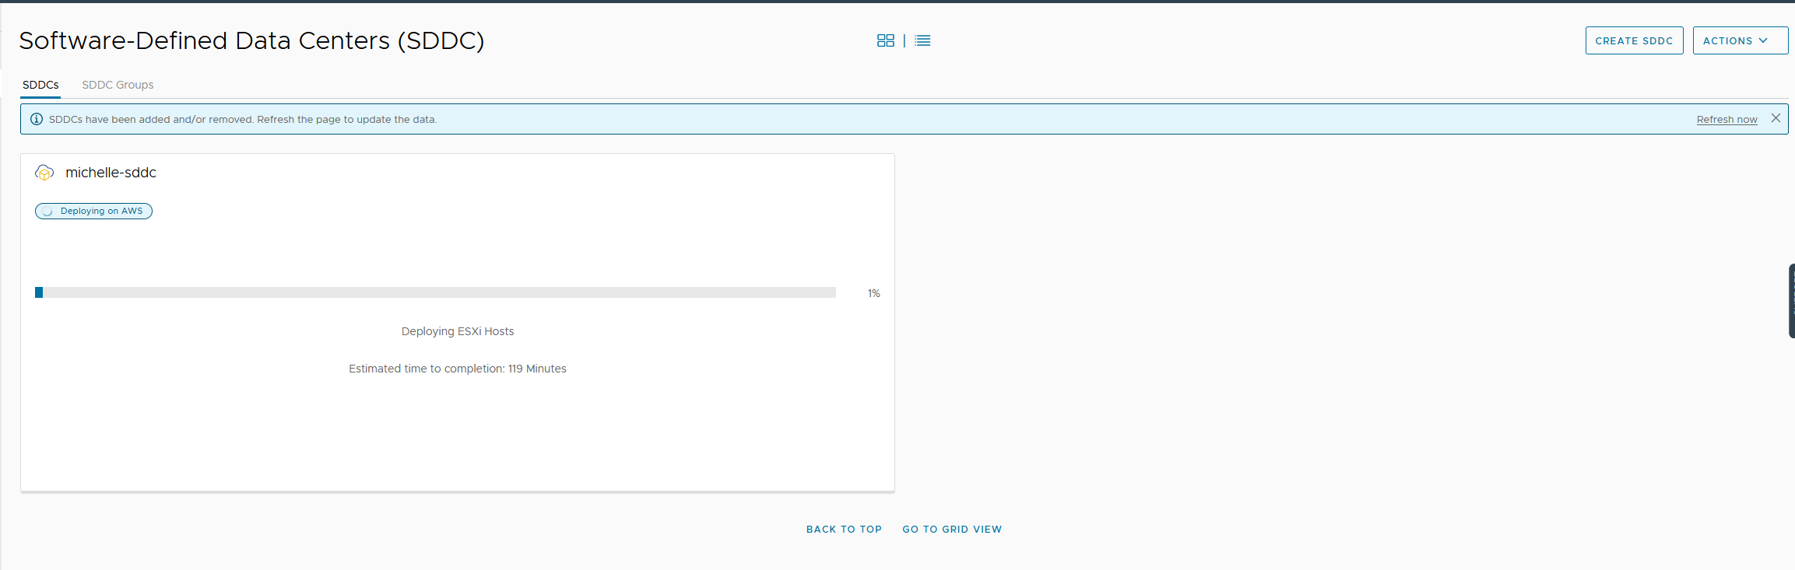Open the side panel handle on right edge
This screenshot has width=1795, height=570.
(x=1791, y=301)
